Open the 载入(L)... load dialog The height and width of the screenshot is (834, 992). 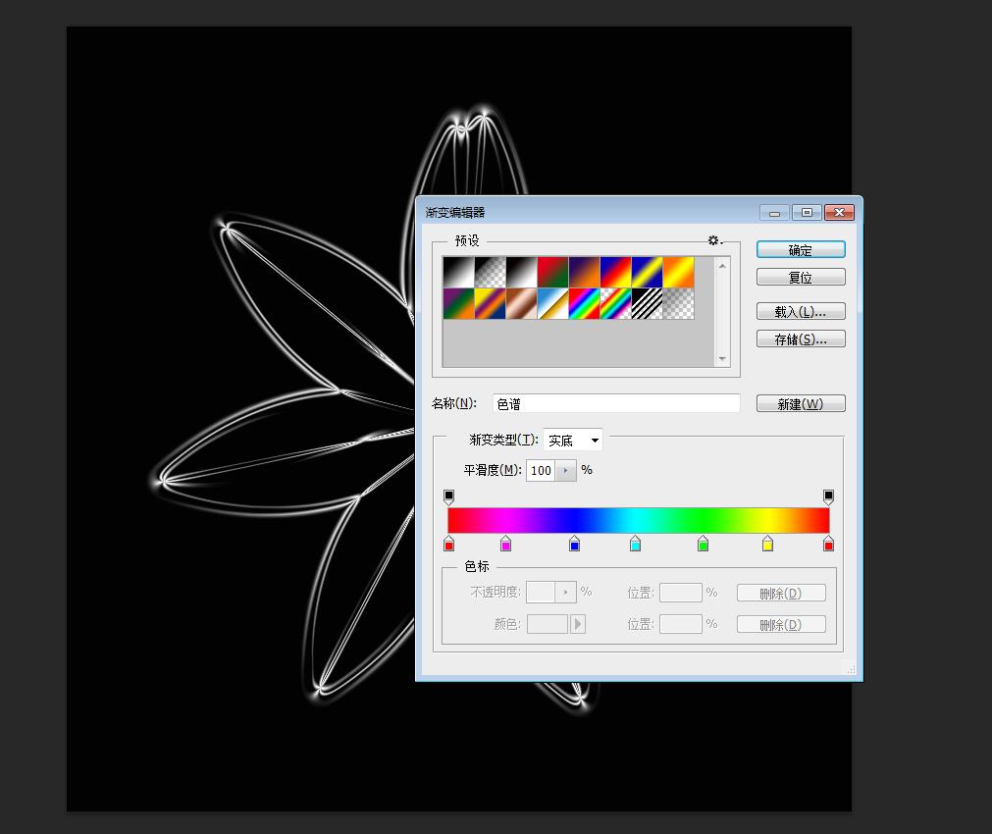click(801, 311)
